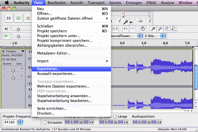Select the Länge radio button
Viewport: 198px width, 132px height.
coord(115,117)
